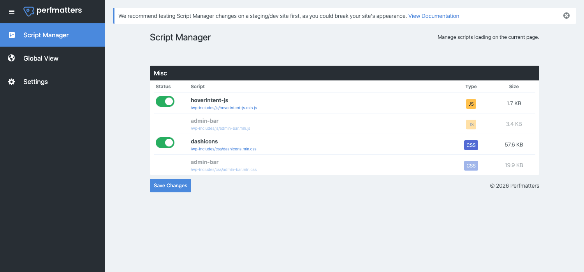Open the dashicons.min.css file path link

pos(223,149)
